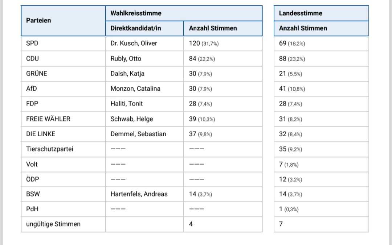The image size is (392, 245).
Task: Select the FREIE WÄHLER party cell
Action: [x=48, y=119]
